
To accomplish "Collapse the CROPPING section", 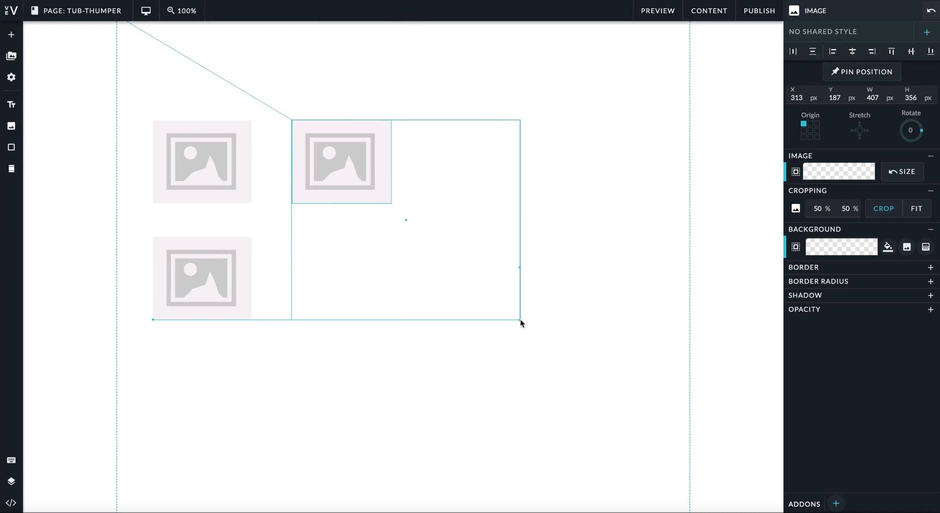I will tap(930, 191).
